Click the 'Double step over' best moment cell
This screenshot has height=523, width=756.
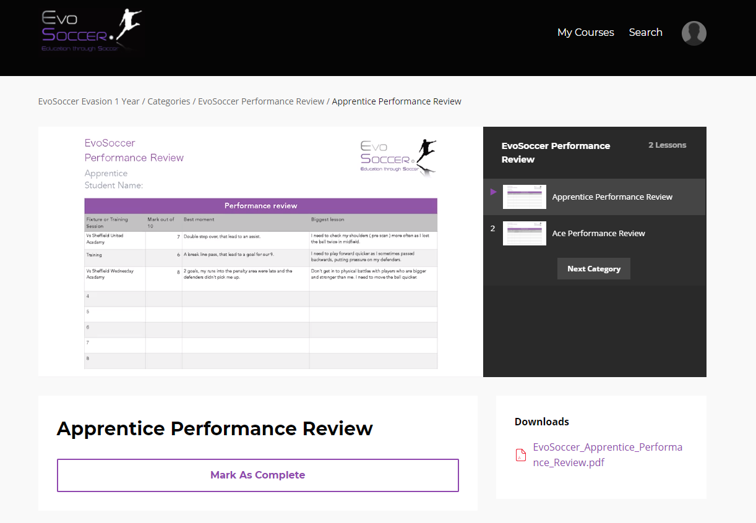(245, 239)
